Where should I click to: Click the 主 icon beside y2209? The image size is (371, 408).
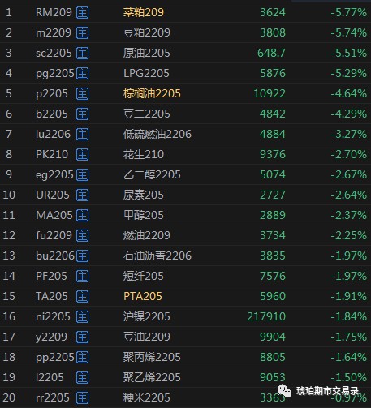[82, 337]
